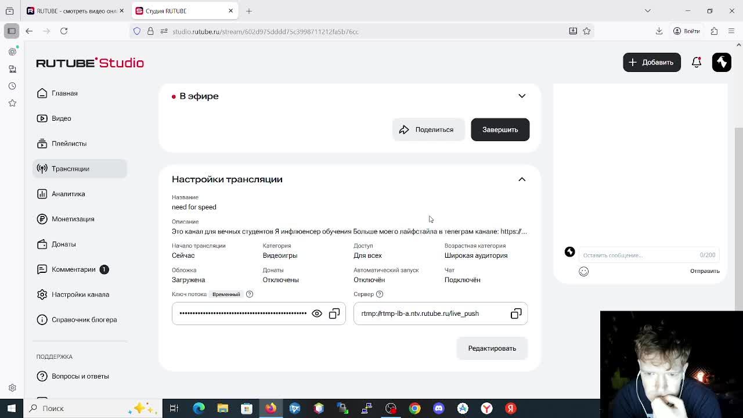Click the stream description text
The image size is (743, 418).
point(349,231)
